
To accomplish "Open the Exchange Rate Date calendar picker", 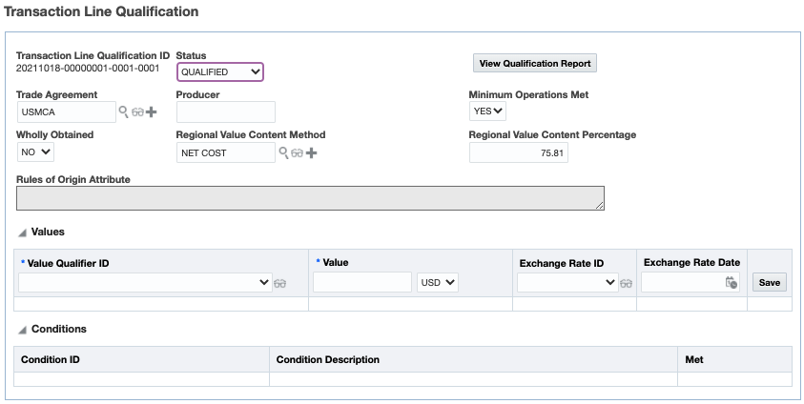I will 731,283.
